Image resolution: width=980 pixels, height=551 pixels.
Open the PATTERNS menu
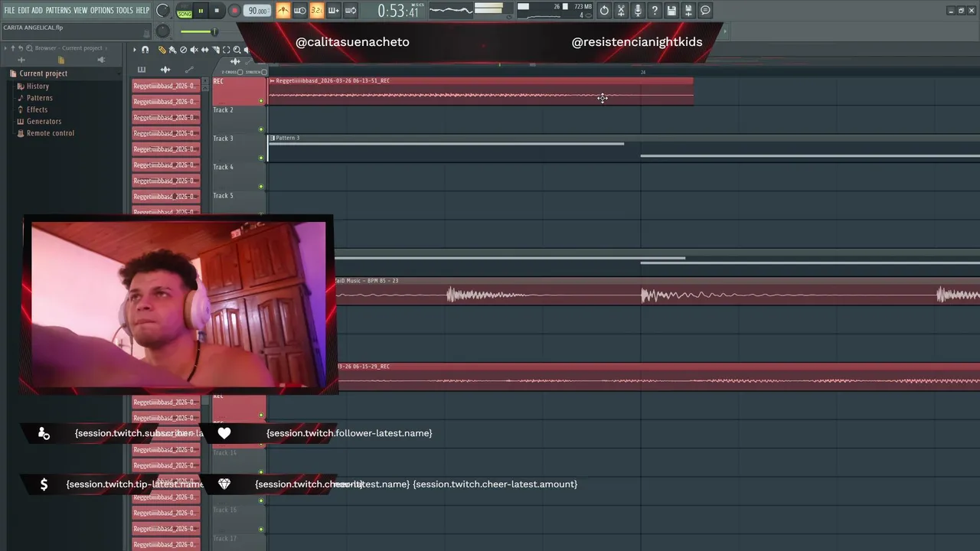[58, 10]
